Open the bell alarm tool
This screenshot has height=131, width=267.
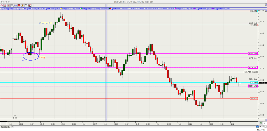pyautogui.click(x=23, y=5)
